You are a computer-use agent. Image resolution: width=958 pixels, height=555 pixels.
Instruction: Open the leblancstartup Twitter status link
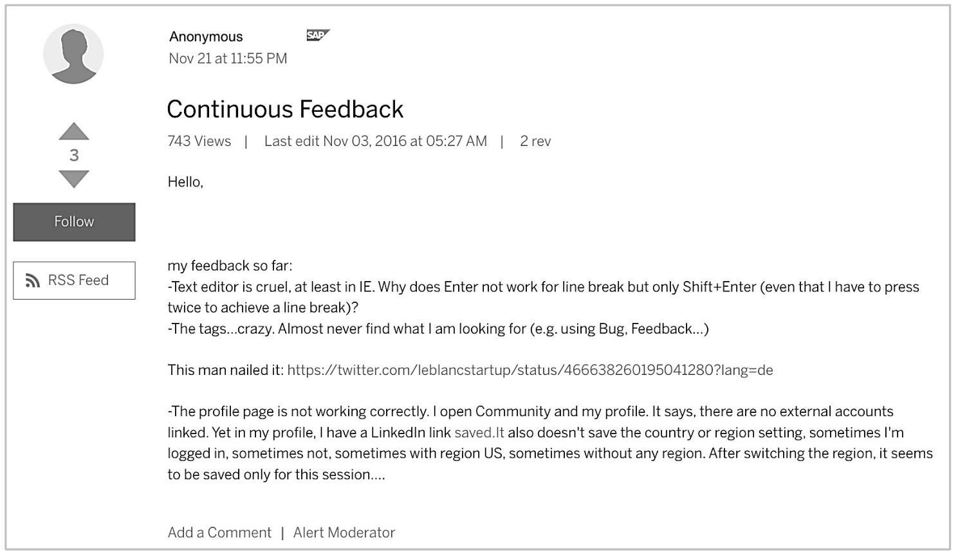click(530, 370)
